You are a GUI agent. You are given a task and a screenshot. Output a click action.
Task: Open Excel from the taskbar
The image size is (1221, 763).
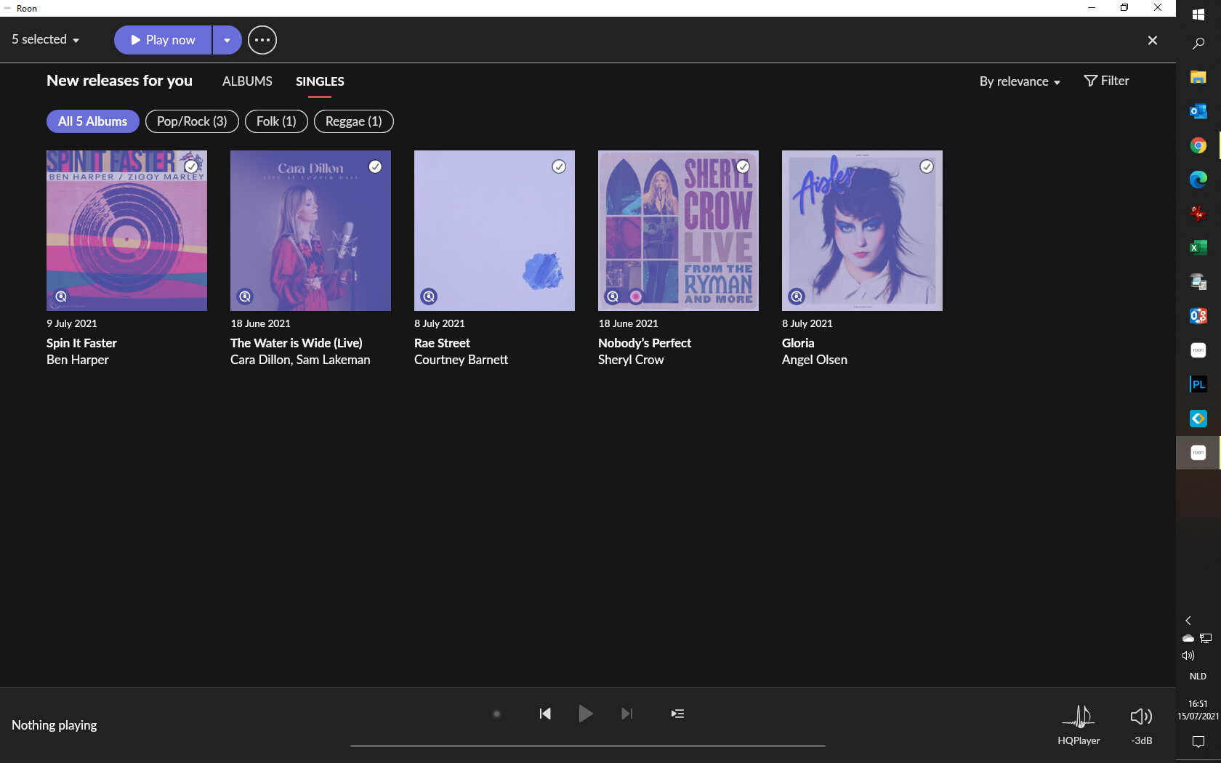tap(1198, 248)
